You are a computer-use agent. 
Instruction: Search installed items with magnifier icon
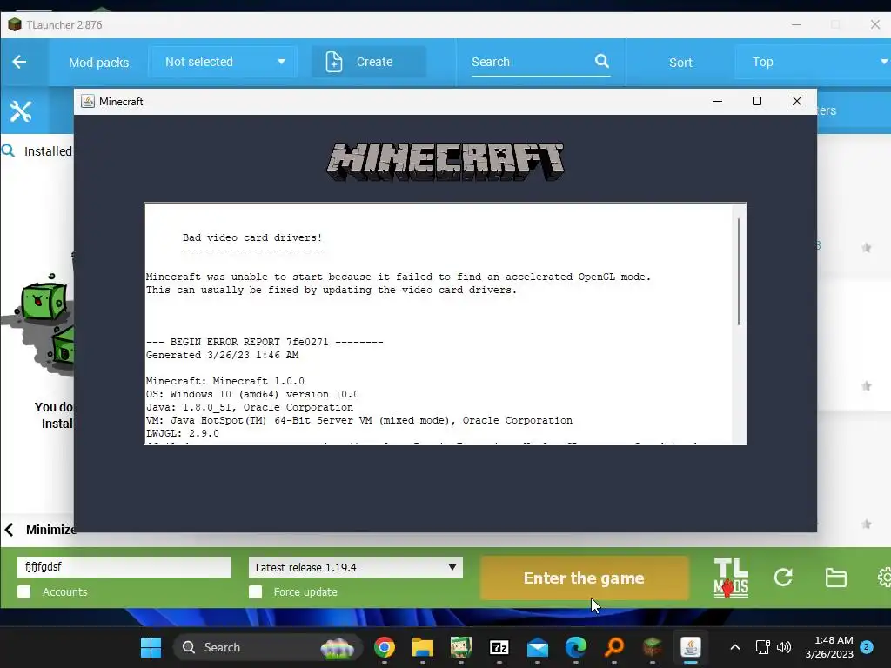[8, 150]
